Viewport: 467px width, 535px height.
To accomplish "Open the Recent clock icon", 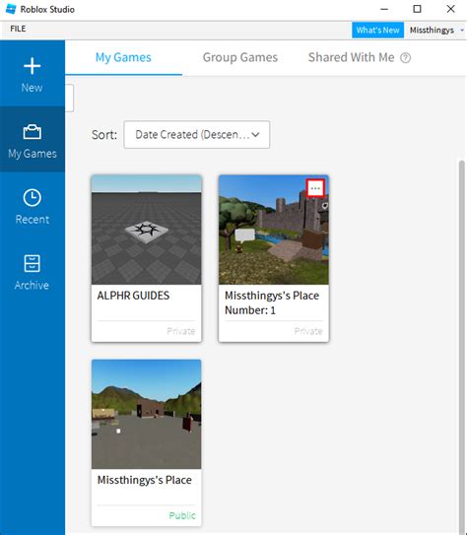I will click(33, 198).
